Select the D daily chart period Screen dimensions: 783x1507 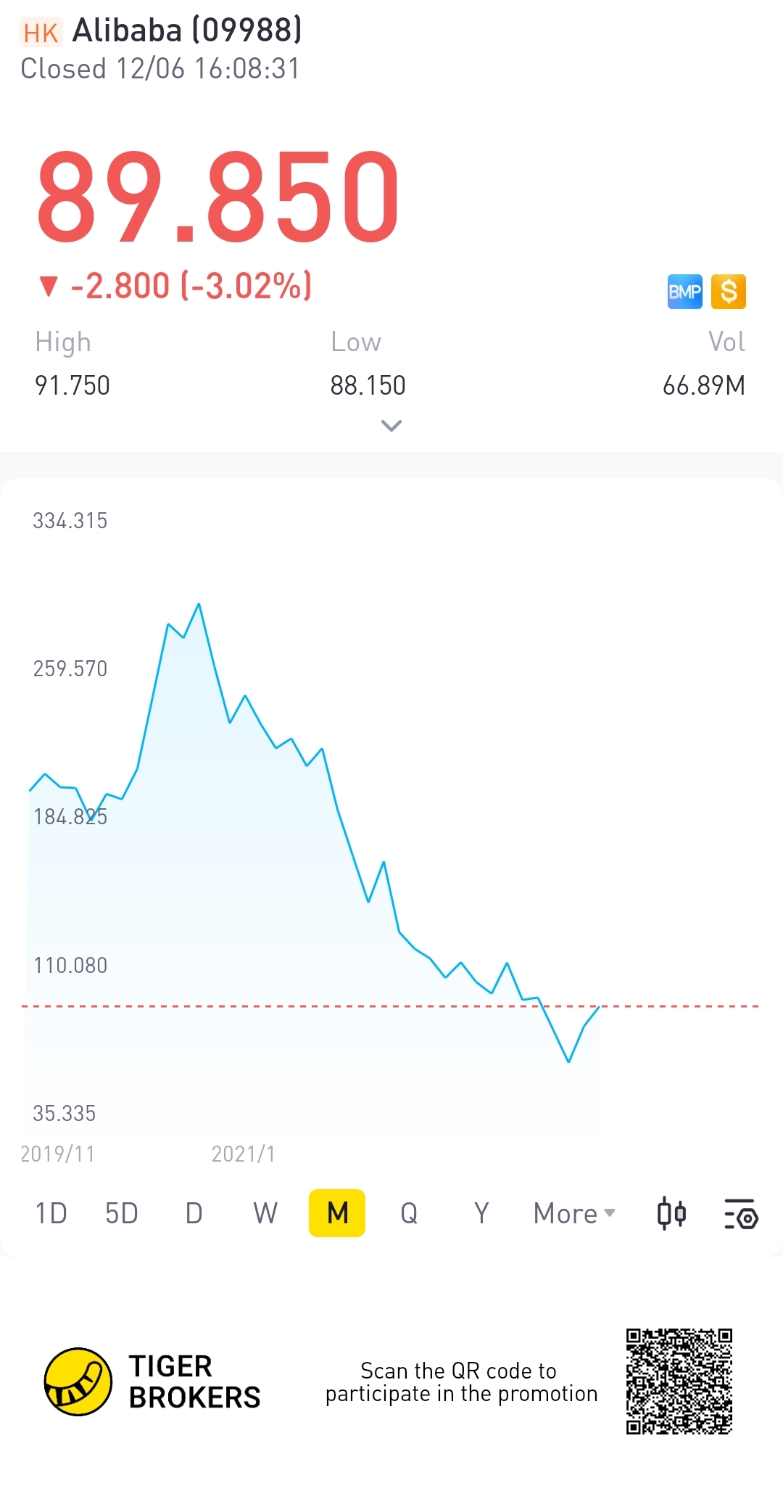coord(194,1213)
